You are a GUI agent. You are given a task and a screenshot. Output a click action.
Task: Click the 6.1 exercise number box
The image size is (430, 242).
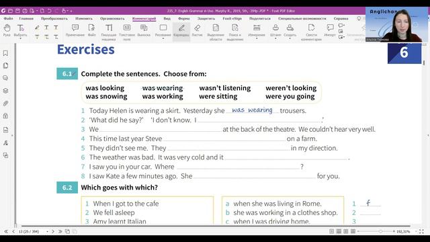pos(67,73)
